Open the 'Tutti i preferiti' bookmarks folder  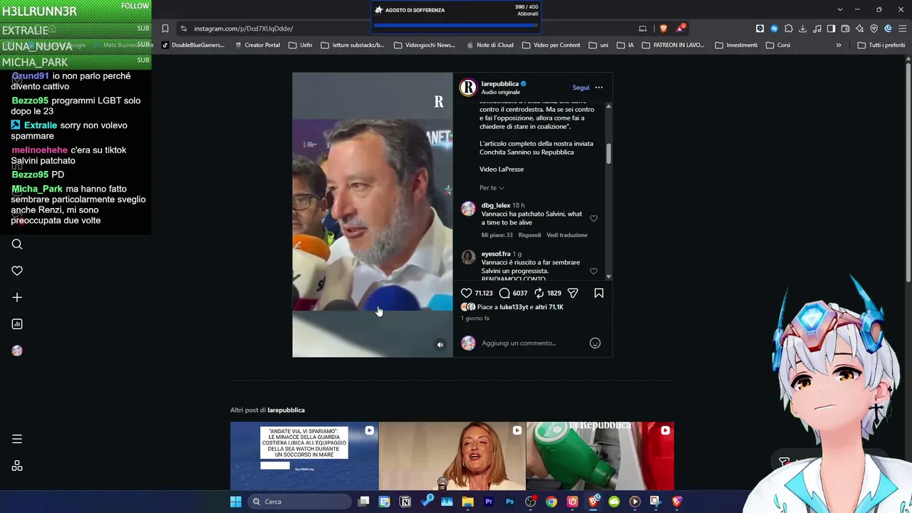pyautogui.click(x=881, y=45)
